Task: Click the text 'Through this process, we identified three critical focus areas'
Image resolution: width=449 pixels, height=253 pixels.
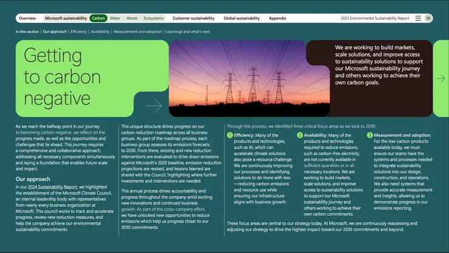Action: (x=301, y=126)
